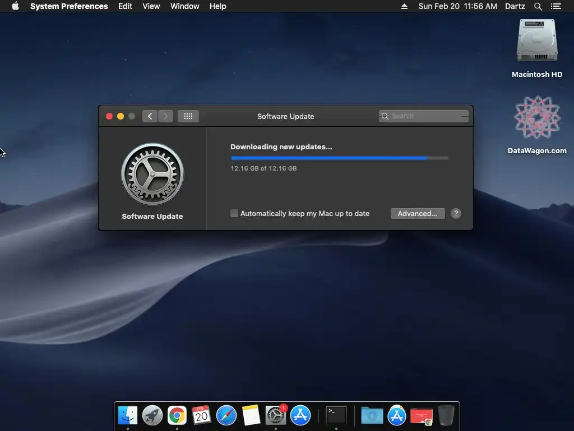Show all preferences grid button
This screenshot has height=431, width=574.
pos(188,116)
